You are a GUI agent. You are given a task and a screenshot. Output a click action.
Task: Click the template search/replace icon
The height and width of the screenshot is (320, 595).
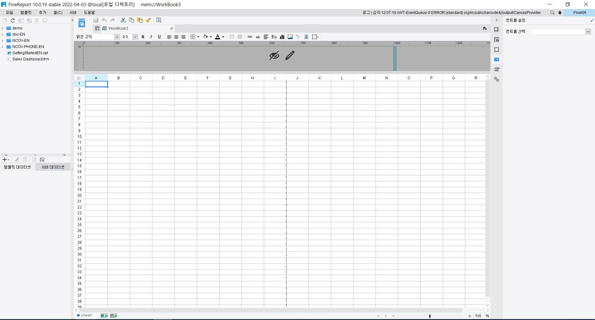pos(159,20)
